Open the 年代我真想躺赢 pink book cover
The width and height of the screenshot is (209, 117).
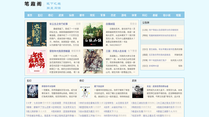pyautogui.click(x=37, y=61)
